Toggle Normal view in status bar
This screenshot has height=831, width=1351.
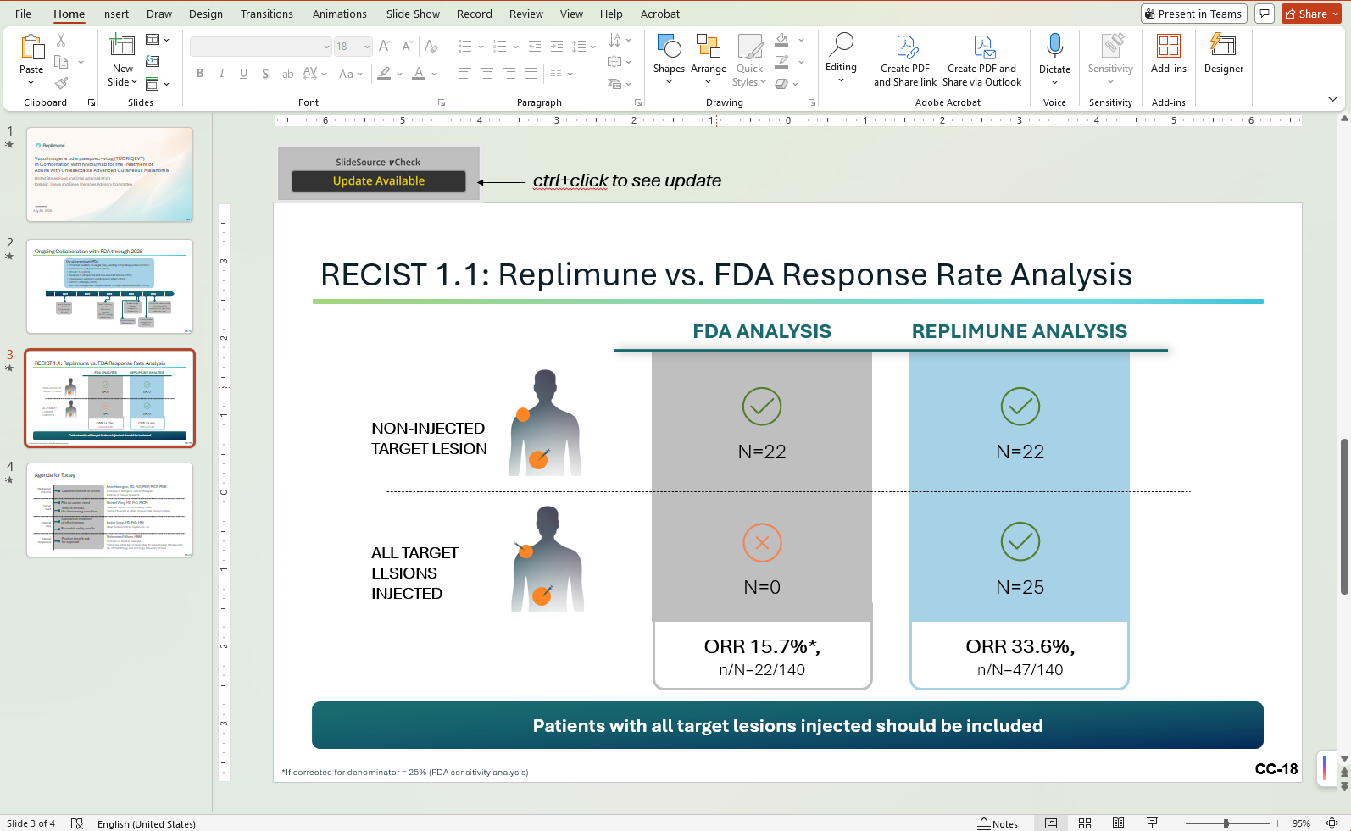[1051, 823]
